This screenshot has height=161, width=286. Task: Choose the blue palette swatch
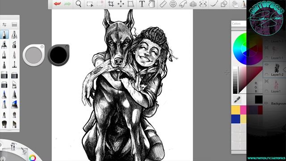(x=236, y=119)
